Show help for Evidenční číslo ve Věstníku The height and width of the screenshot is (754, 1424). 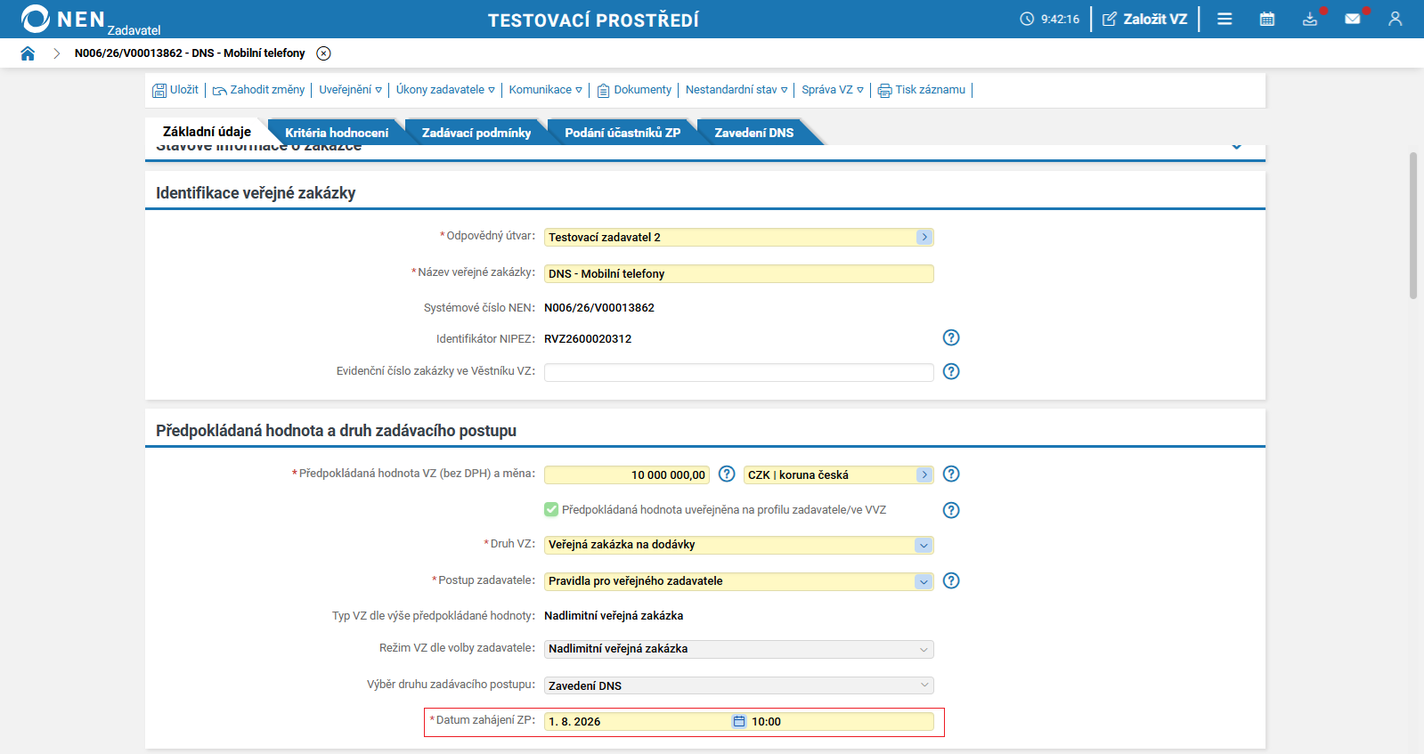coord(951,371)
